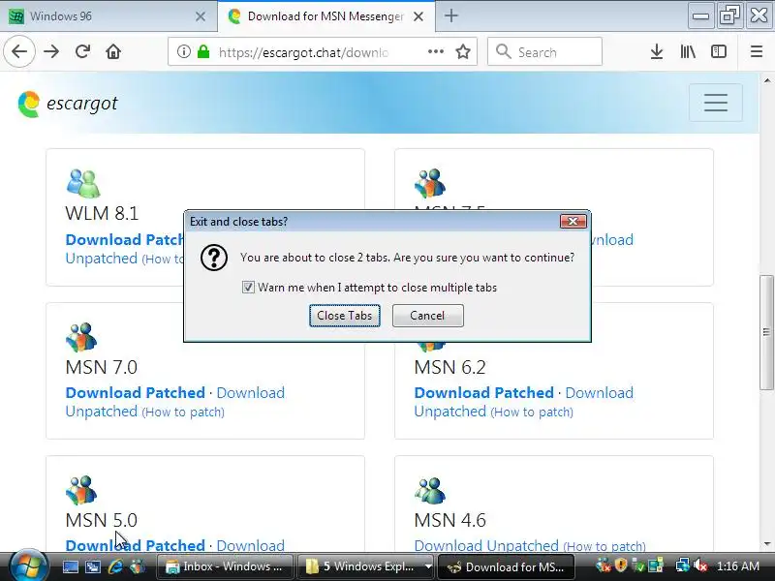Click Download Patched under WLM 8.1
The height and width of the screenshot is (581, 775).
125,239
